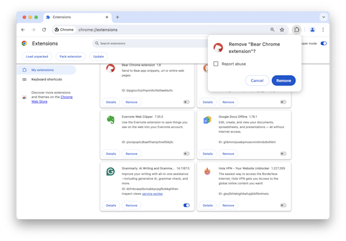Click the Chrome site info chip
Image resolution: width=346 pixels, height=241 pixels.
pos(64,30)
